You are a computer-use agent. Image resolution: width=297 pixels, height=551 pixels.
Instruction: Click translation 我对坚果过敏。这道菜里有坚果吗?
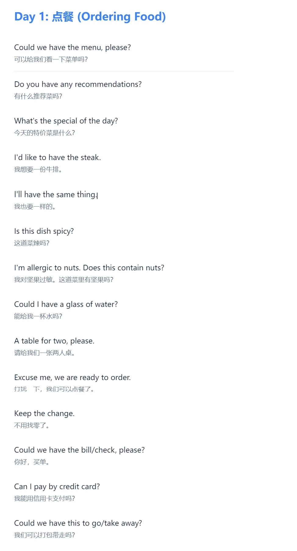click(x=64, y=280)
